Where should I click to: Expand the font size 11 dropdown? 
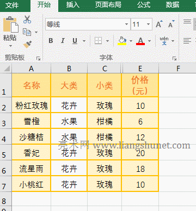click(x=148, y=24)
